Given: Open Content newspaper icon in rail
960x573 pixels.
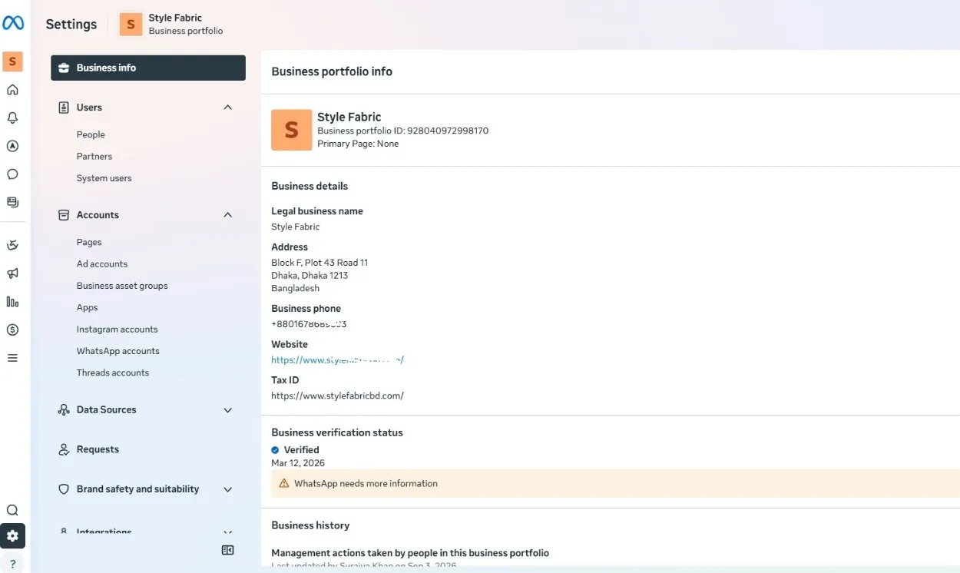Looking at the screenshot, I should point(12,202).
